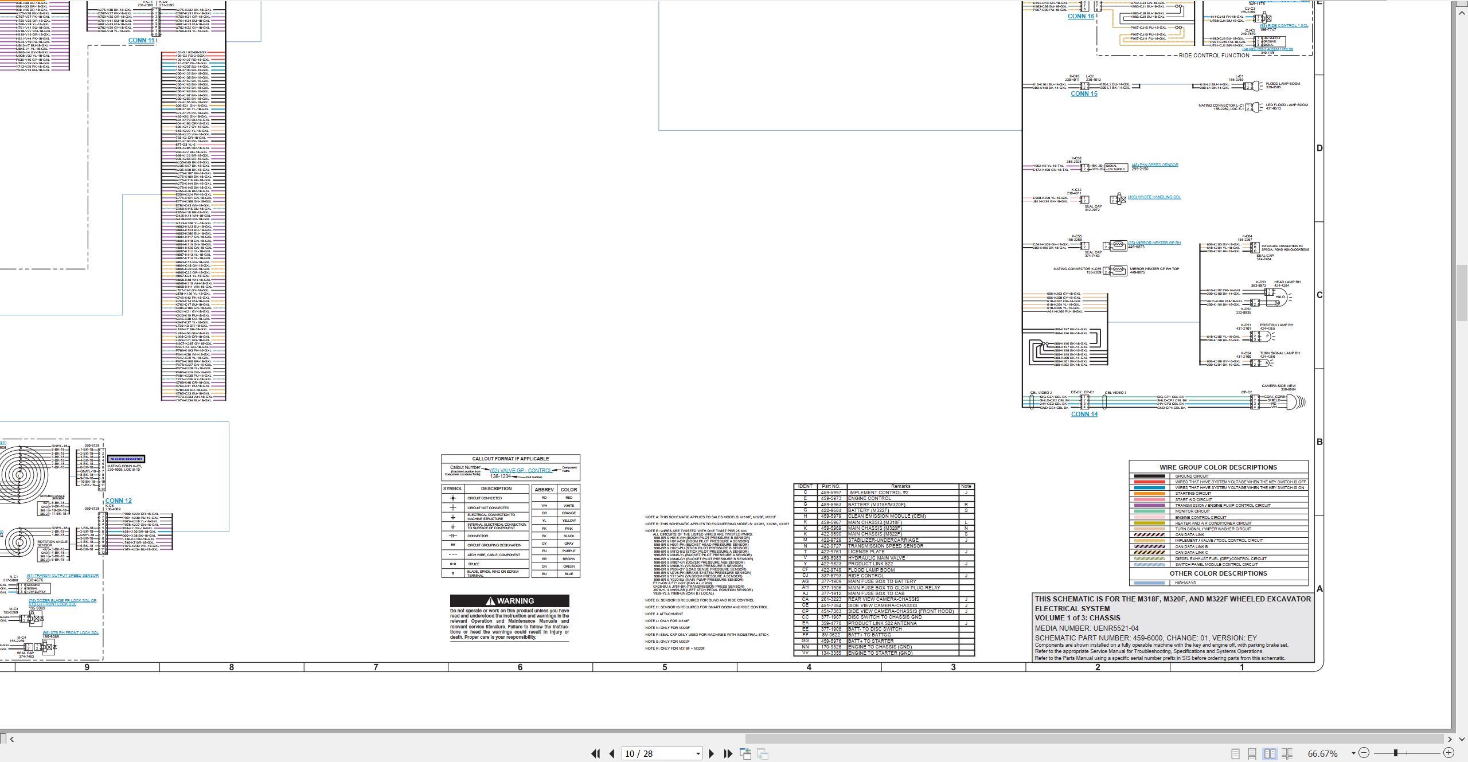Open the (25) Mirror Heater GP RH link

1154,243
